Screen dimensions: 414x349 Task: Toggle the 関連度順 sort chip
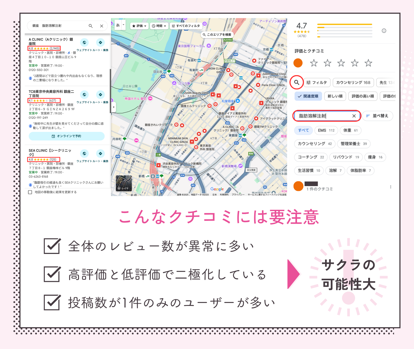(308, 96)
